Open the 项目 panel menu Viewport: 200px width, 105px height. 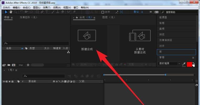(12, 18)
